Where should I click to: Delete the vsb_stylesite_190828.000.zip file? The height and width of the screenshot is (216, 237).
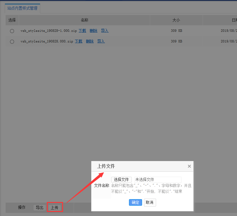coord(90,41)
